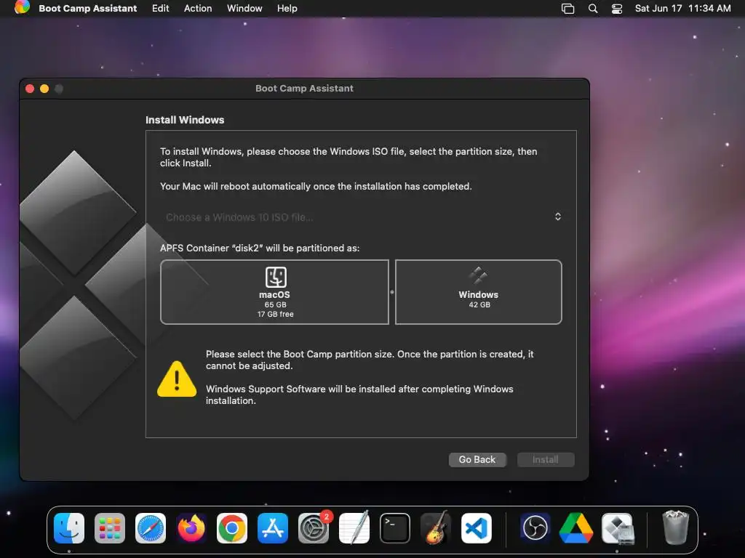
Task: Click the "42 GB" Windows size label
Action: tap(479, 304)
